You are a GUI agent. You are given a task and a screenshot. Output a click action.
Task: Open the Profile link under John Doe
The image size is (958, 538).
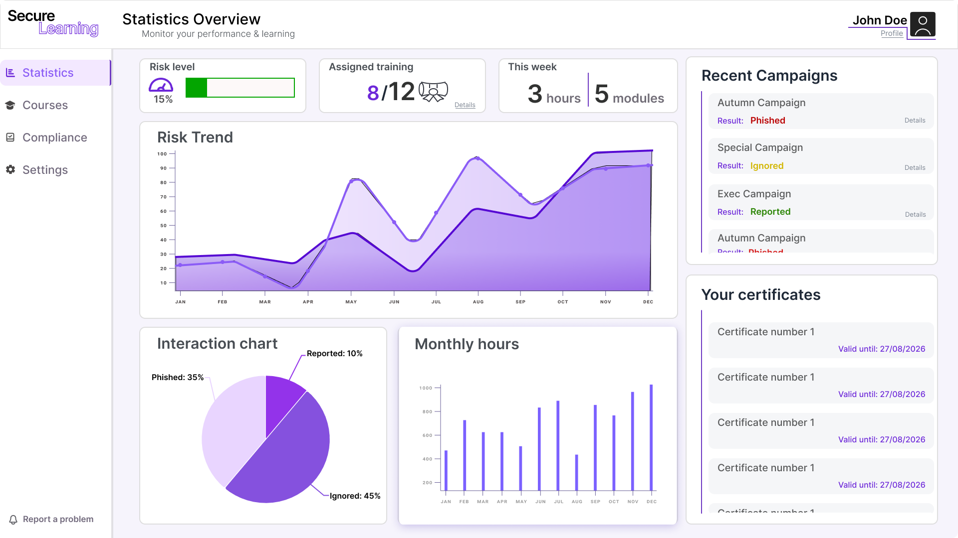coord(892,33)
